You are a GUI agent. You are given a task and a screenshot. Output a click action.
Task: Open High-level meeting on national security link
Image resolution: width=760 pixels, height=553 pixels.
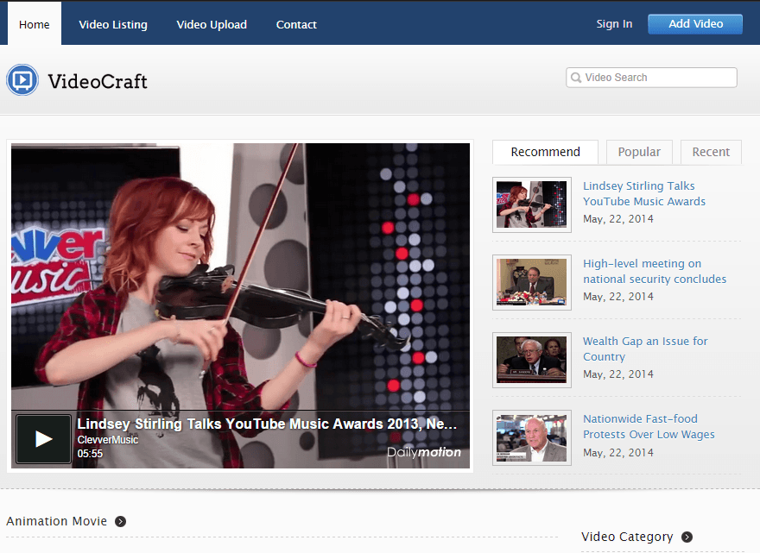pos(655,271)
